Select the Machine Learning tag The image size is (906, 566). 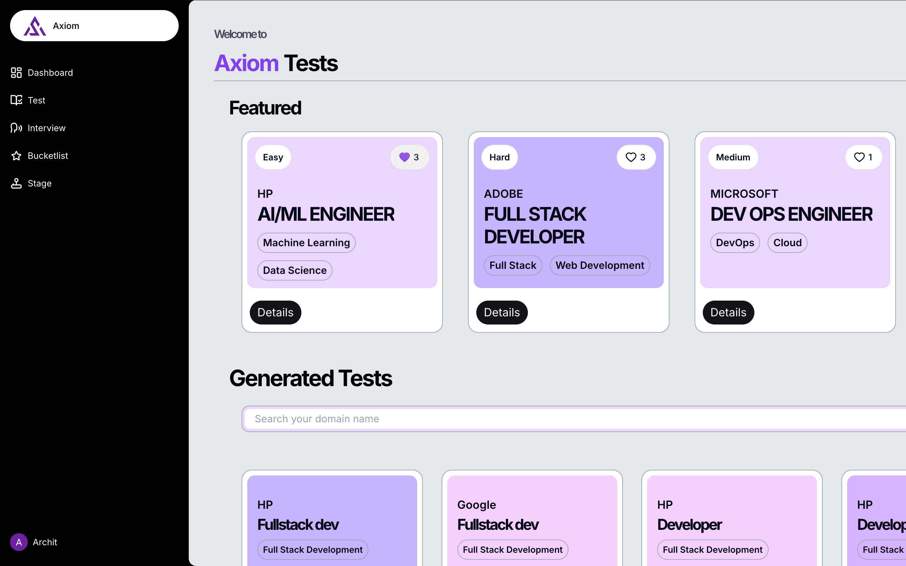click(306, 242)
